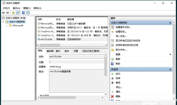Click 新文件夹... action text
177x105 pixels.
[x=121, y=50]
